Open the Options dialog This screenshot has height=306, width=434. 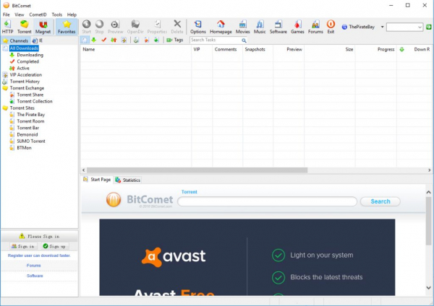pos(198,27)
